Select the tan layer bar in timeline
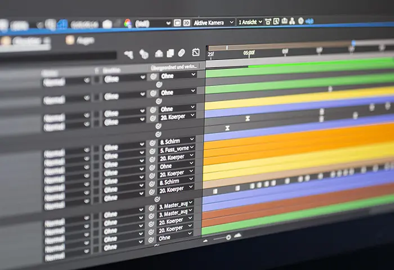394x270 pixels. 298,173
